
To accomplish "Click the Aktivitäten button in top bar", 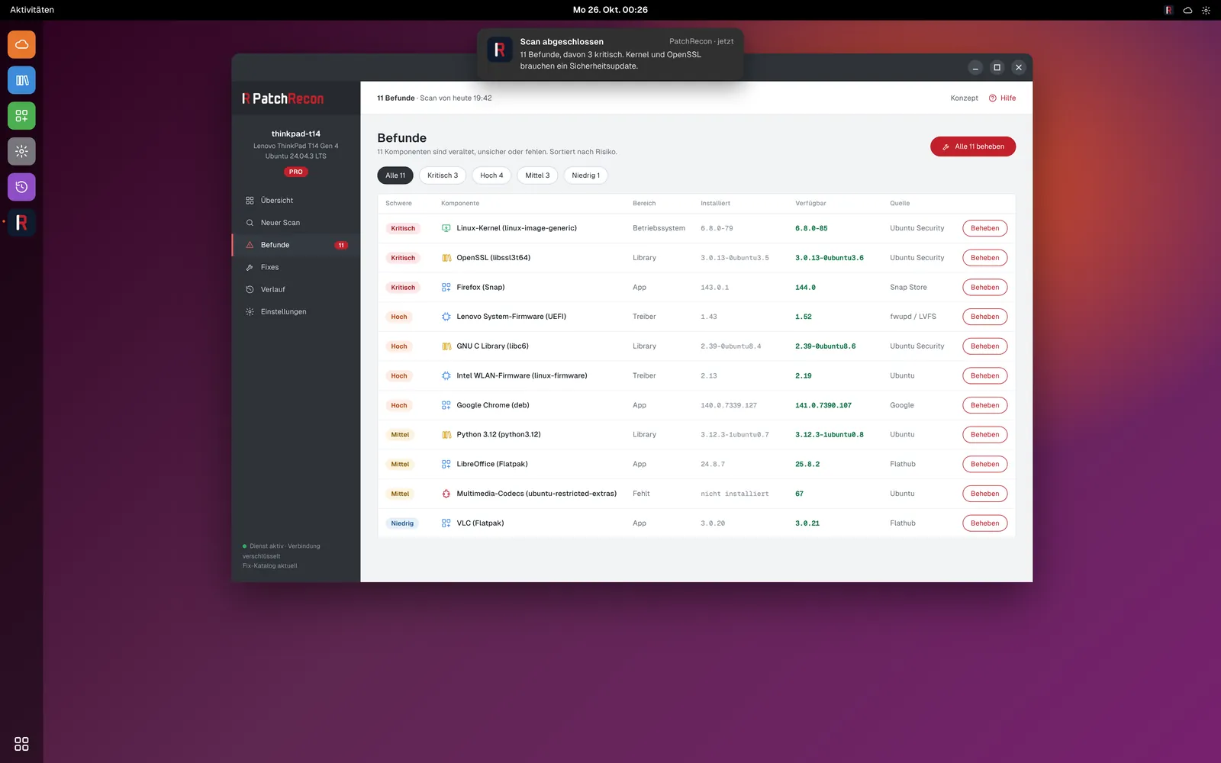I will (x=32, y=10).
